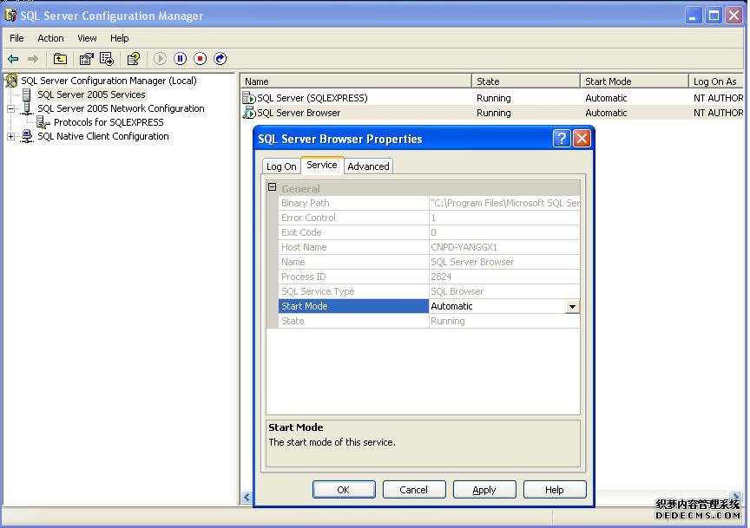750x528 pixels.
Task: Expand SQL Native Client Configuration tree node
Action: click(9, 136)
